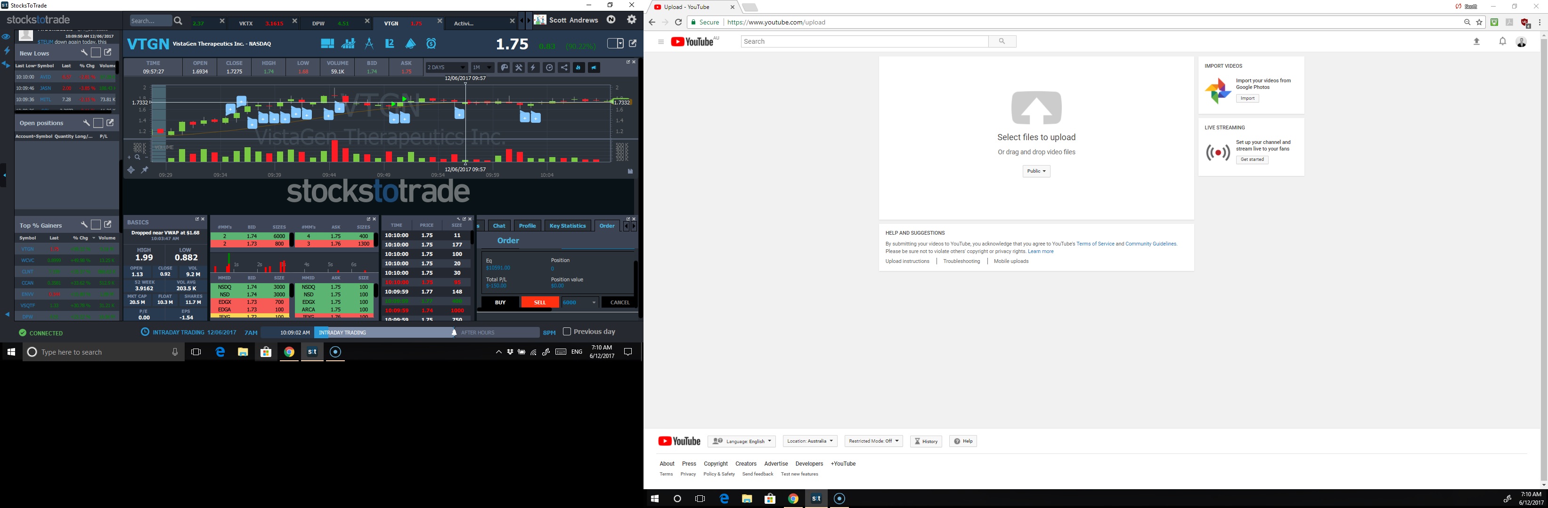Toggle the Open positions square checkbox
Image resolution: width=1548 pixels, height=508 pixels.
tap(98, 123)
